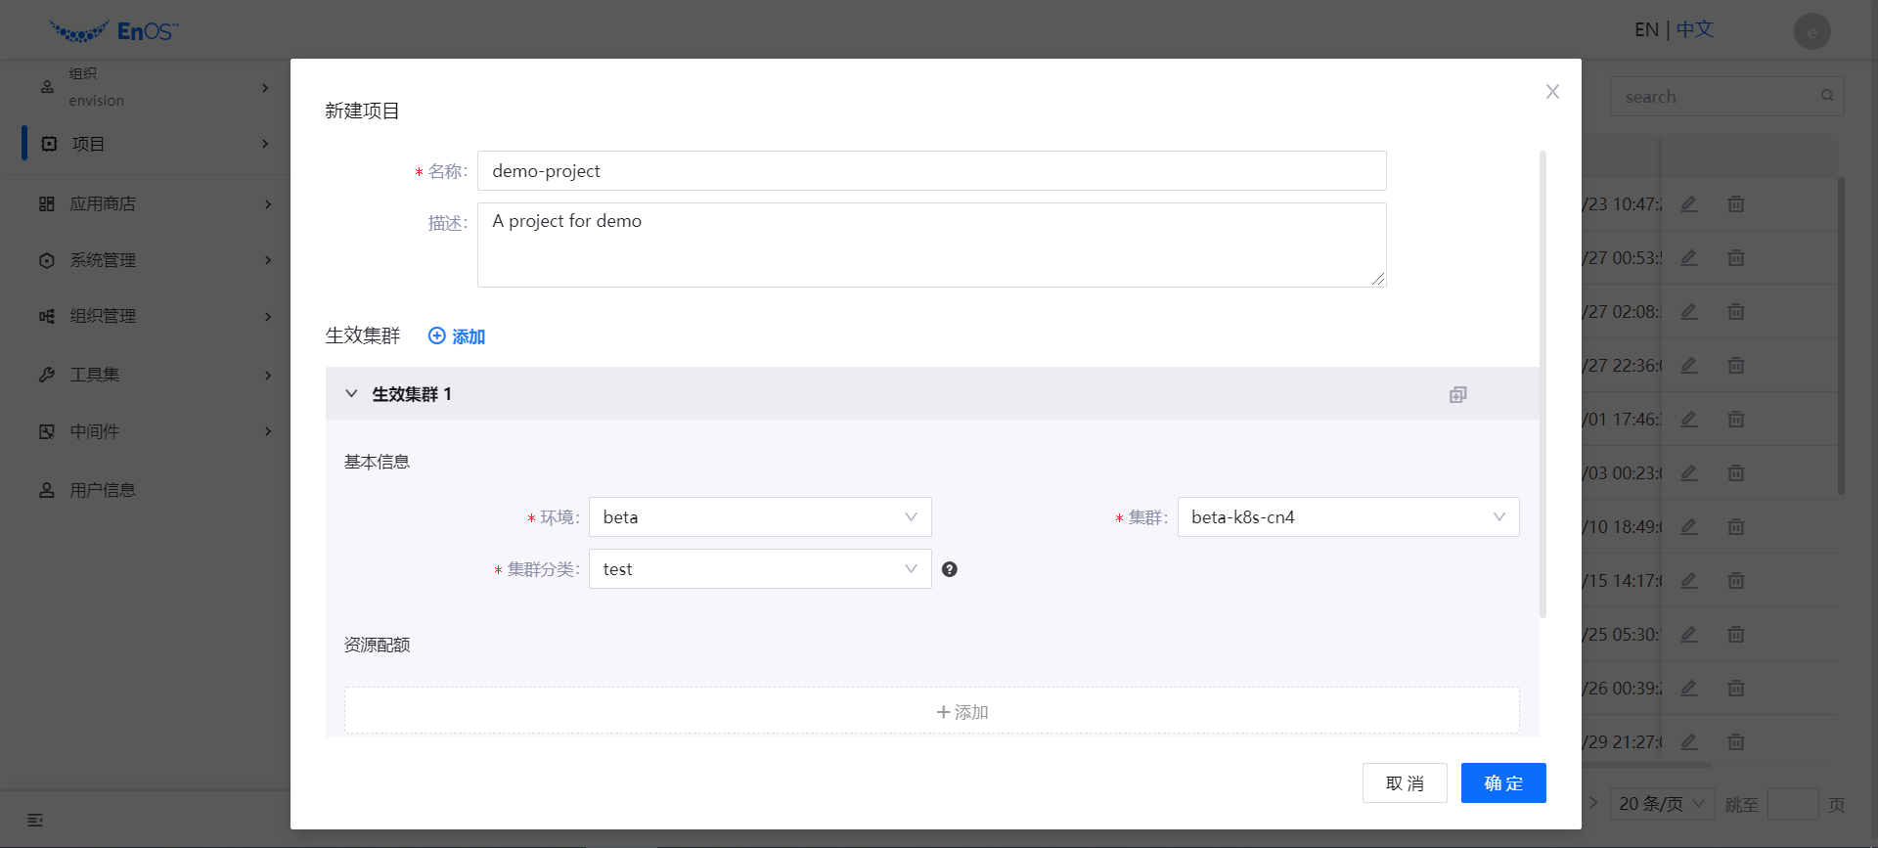
Task: Click the sidebar collapse icon at bottom left
Action: pos(35,820)
